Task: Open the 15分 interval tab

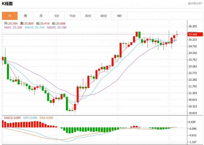Action: [72, 16]
